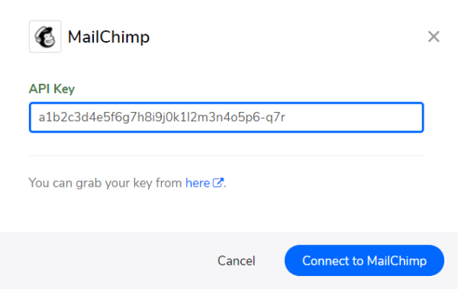Open the external-link arrow icon beside here
This screenshot has width=458, height=289.
tap(218, 183)
